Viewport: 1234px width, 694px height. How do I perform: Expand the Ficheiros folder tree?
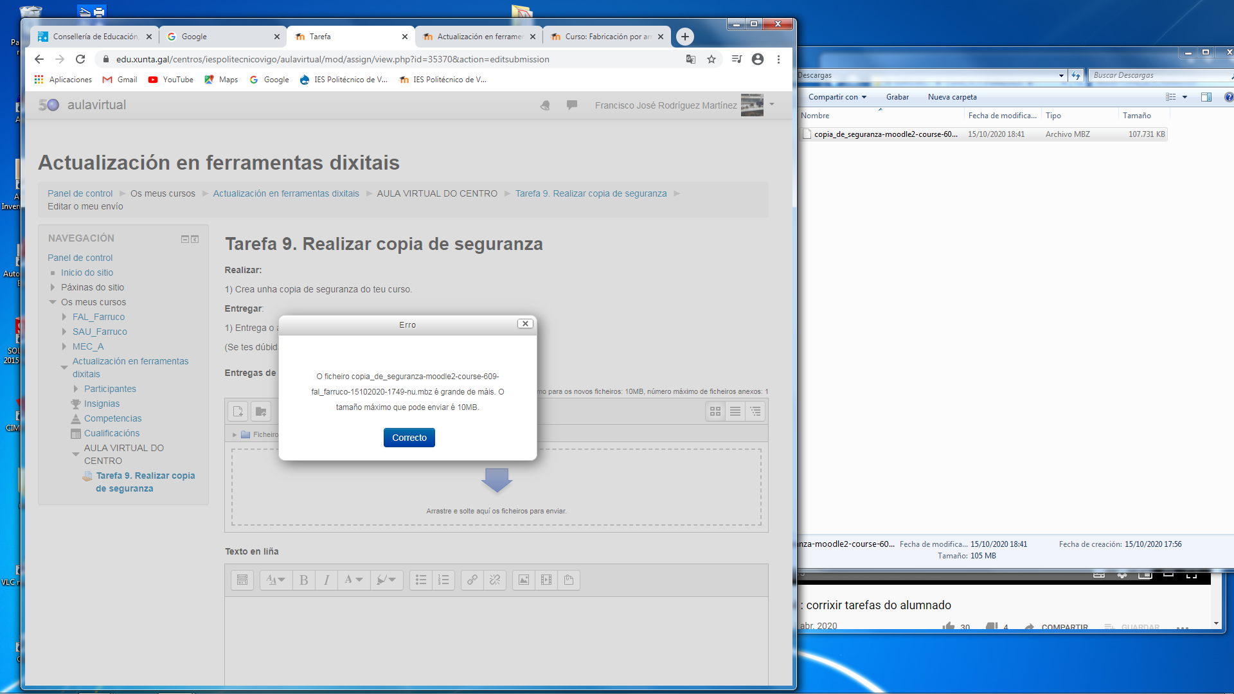235,434
